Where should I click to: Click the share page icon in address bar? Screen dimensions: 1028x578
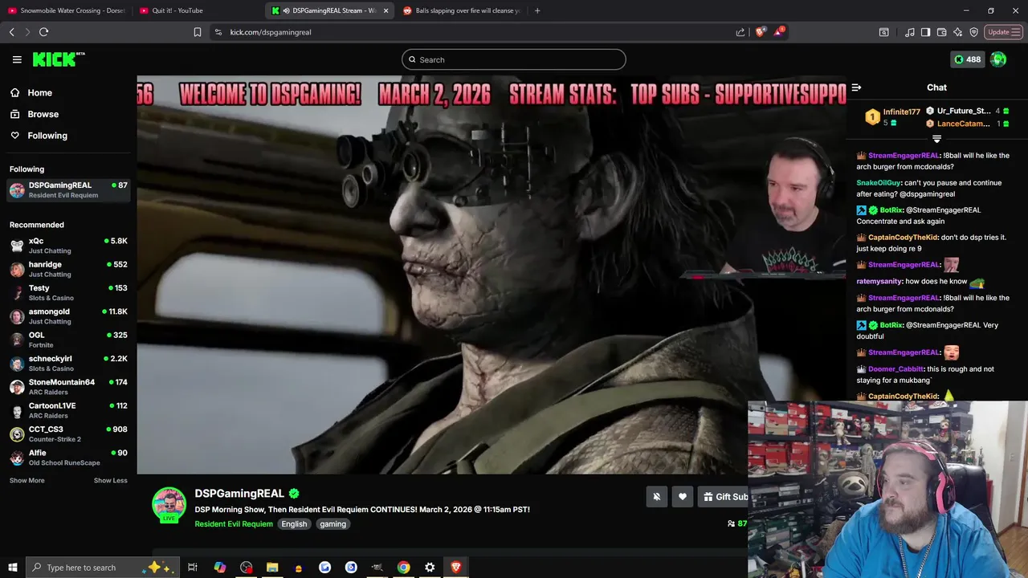[740, 32]
